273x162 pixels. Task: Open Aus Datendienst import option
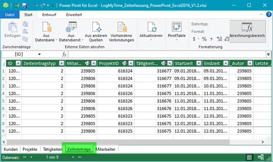pos(71,32)
